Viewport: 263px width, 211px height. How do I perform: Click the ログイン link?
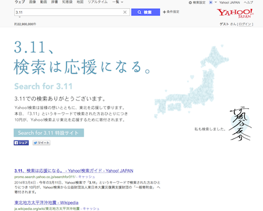(x=245, y=24)
